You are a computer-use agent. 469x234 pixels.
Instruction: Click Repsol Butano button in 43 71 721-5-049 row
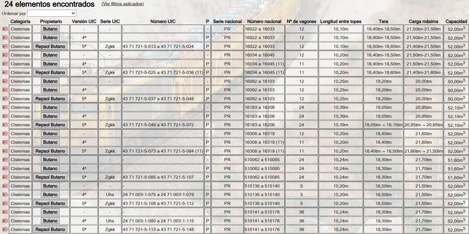[50, 125]
